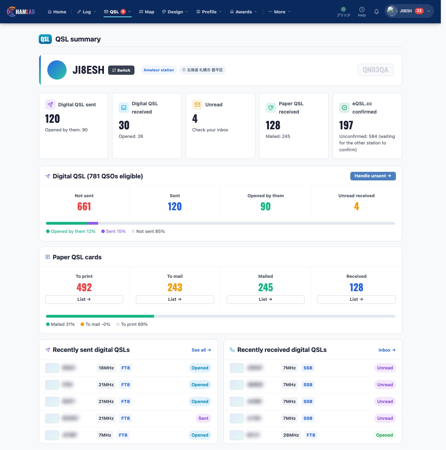Screen dimensions: 446x450
Task: Click the Digital QSL sent paper-plane icon
Action: pos(50,105)
